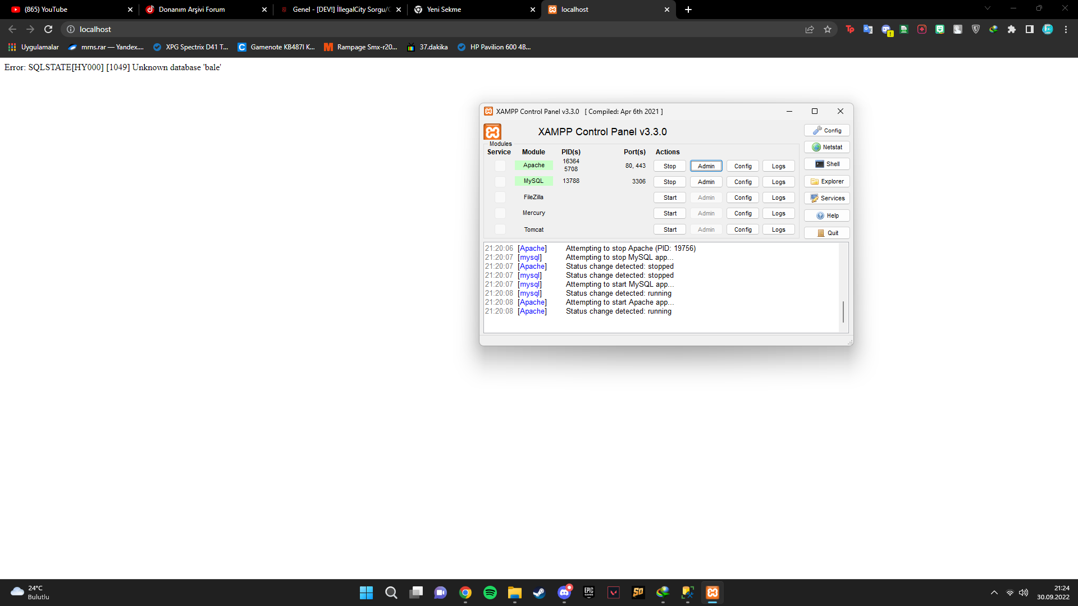The image size is (1078, 606).
Task: Open Explorer from XAMPP panel
Action: tap(826, 181)
